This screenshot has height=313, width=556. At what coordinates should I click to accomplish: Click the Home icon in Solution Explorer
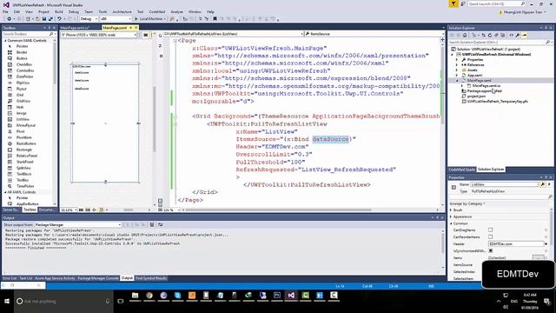[x=465, y=35]
